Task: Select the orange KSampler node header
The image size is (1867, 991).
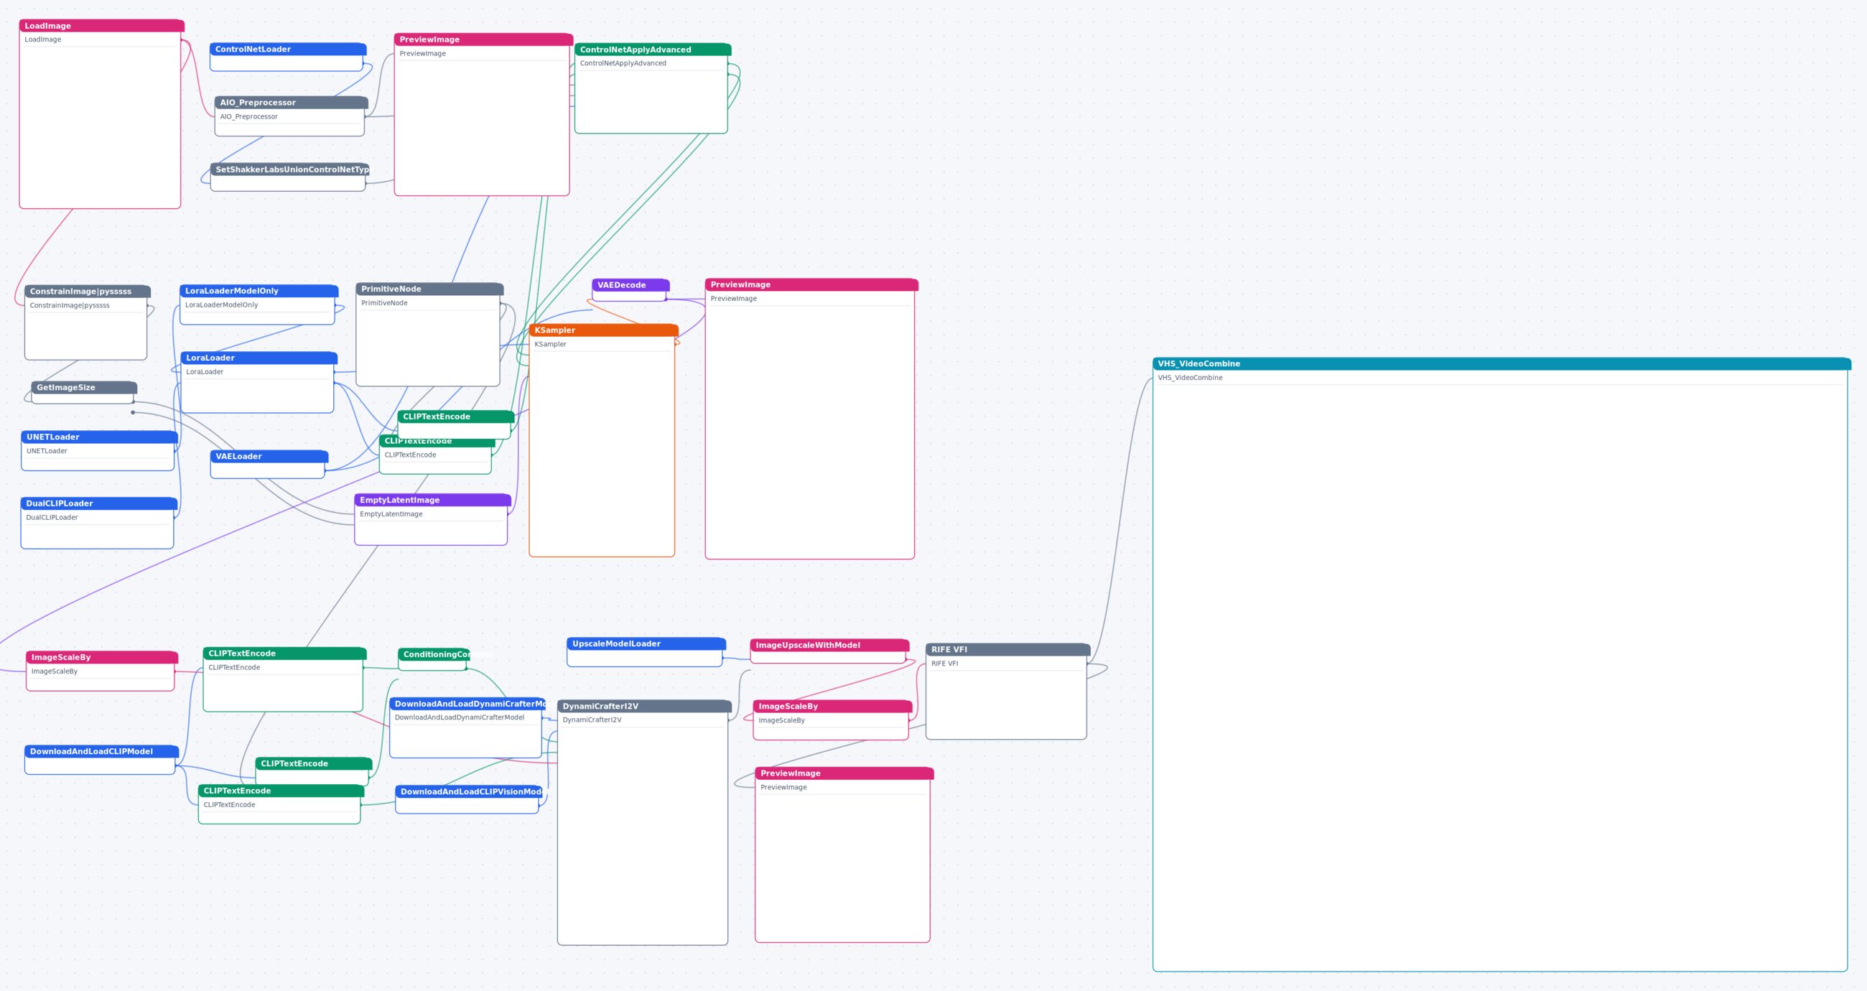Action: coord(603,330)
